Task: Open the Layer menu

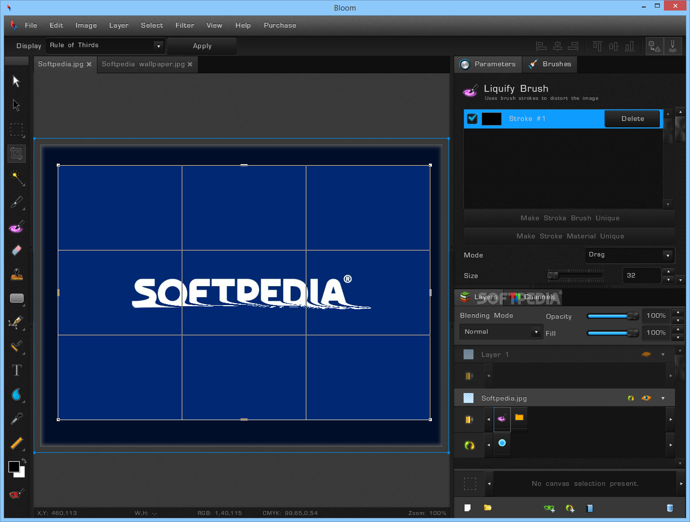Action: click(119, 26)
